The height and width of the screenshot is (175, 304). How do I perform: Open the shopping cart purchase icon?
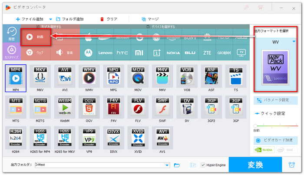pyautogui.click(x=260, y=7)
